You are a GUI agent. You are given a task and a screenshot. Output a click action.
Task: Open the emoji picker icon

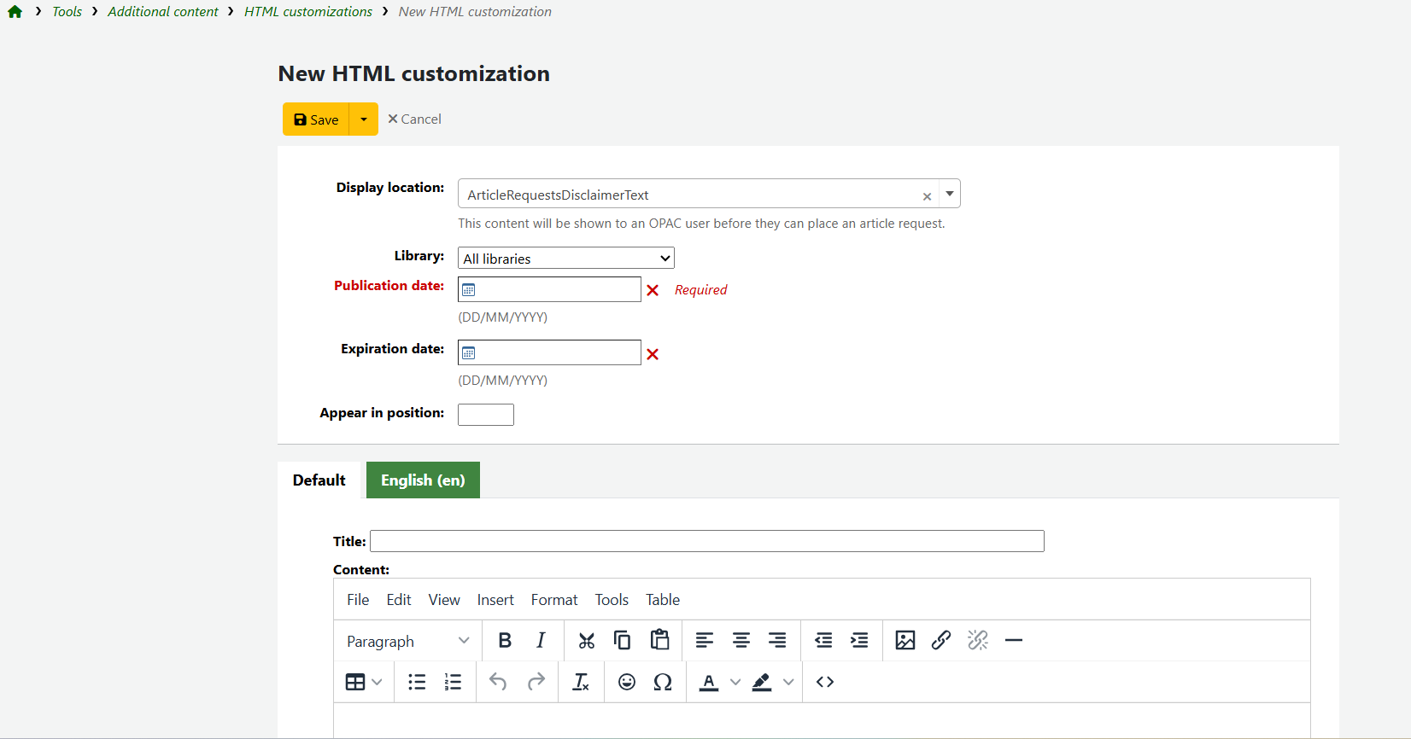point(627,682)
